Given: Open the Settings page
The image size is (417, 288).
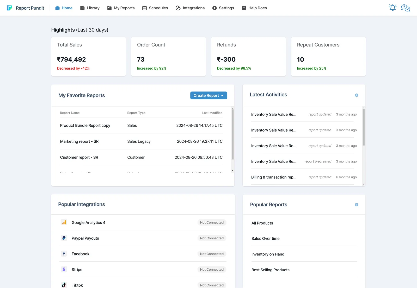Looking at the screenshot, I should [x=223, y=8].
